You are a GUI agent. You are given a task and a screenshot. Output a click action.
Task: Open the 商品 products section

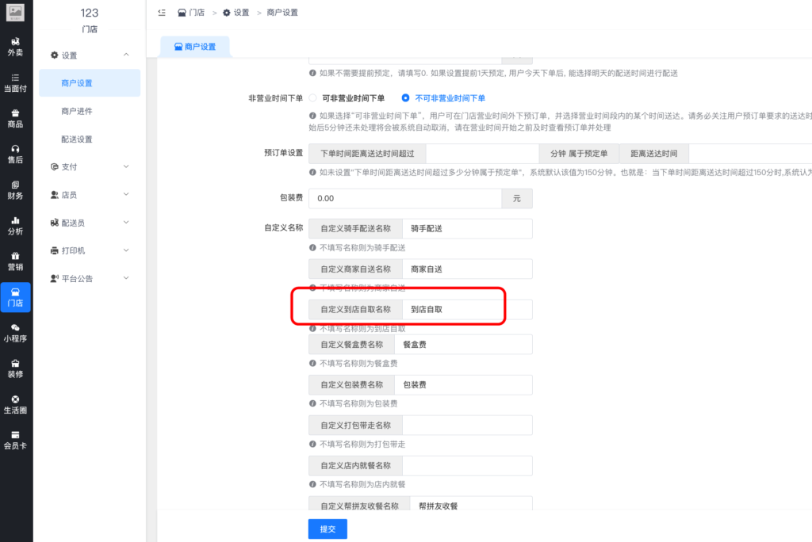pyautogui.click(x=16, y=117)
